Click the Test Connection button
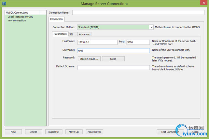The image size is (209, 139). (x=170, y=132)
